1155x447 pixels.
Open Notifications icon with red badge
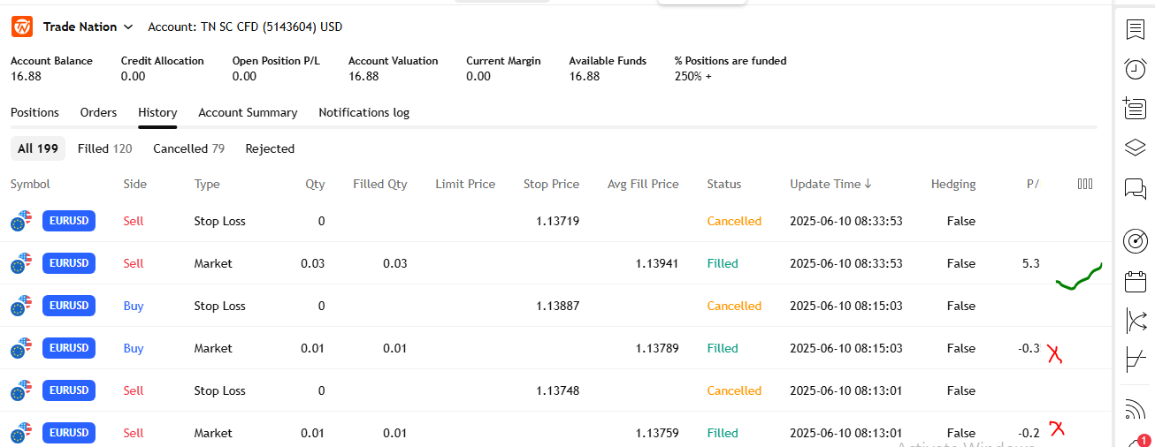(1137, 442)
